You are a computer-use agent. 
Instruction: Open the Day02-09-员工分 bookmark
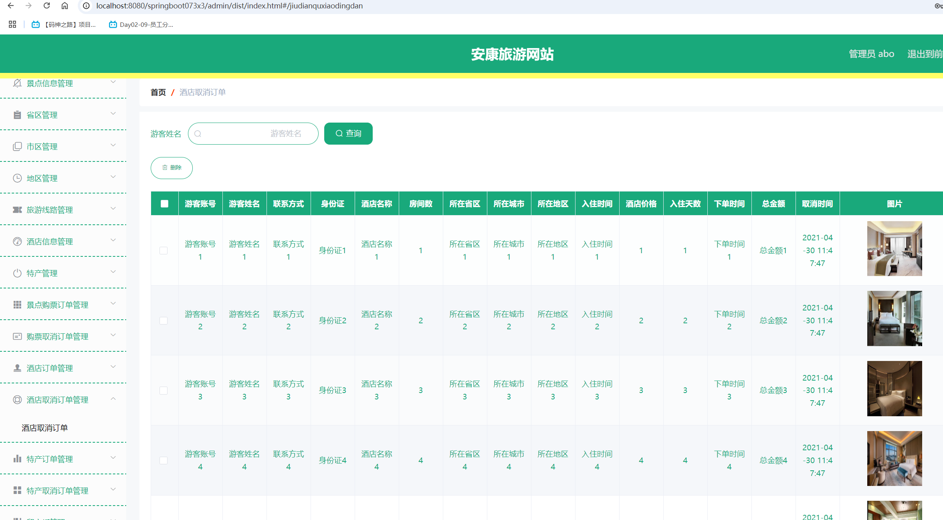click(x=141, y=24)
